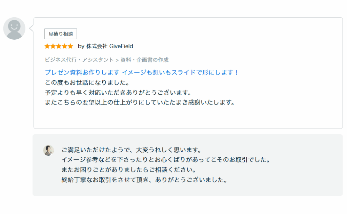
Task: Select the 見積り相談 tag label
Action: [61, 34]
